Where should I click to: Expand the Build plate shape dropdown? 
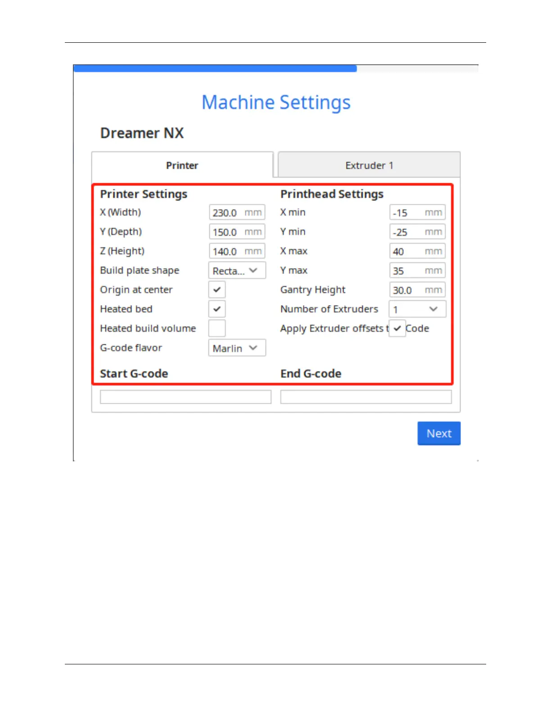click(237, 271)
